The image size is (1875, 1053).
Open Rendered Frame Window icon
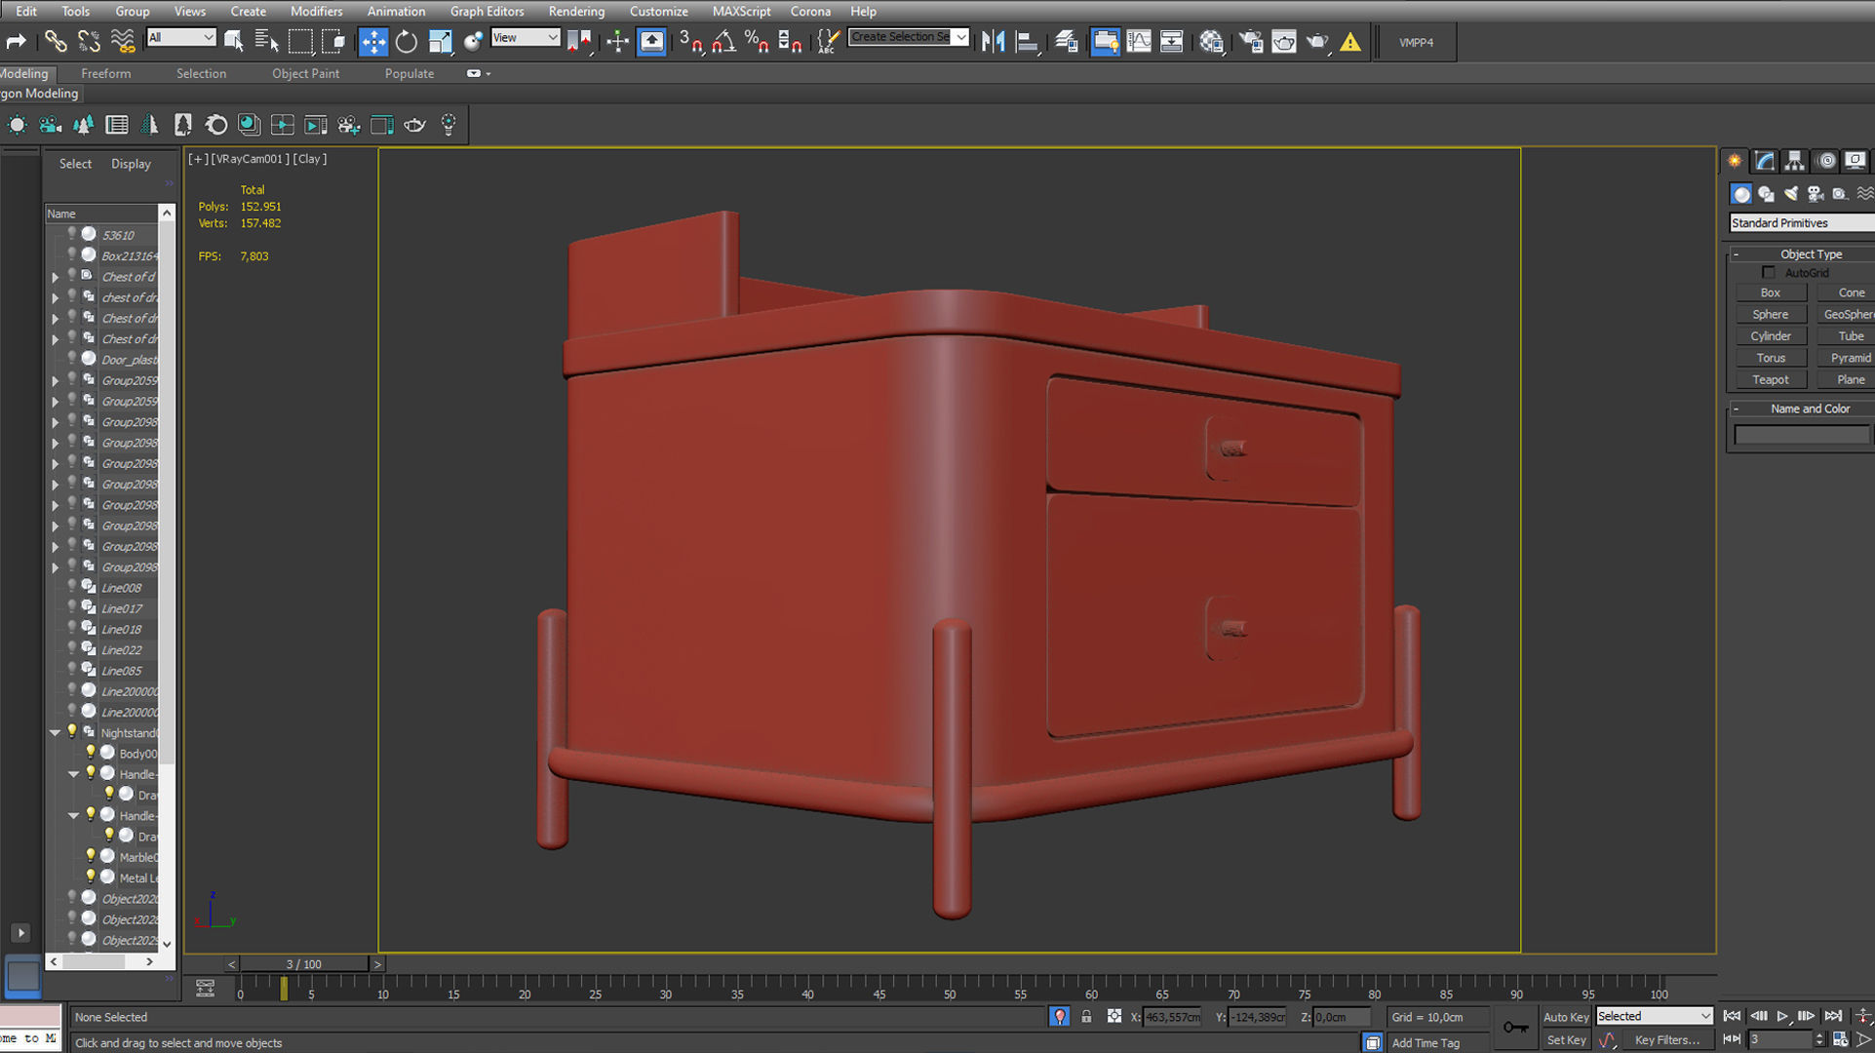1285,42
